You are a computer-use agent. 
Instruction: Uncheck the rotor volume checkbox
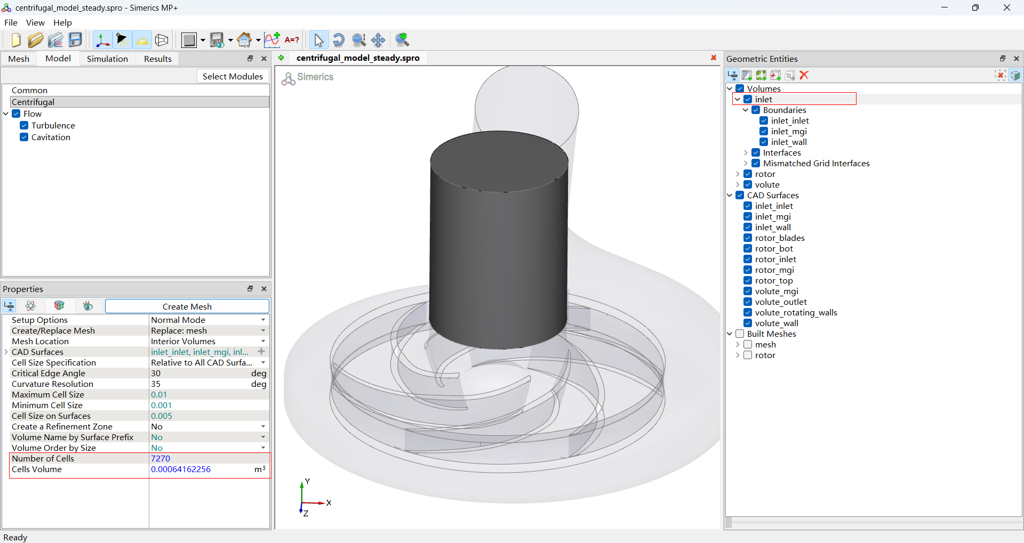pos(748,174)
